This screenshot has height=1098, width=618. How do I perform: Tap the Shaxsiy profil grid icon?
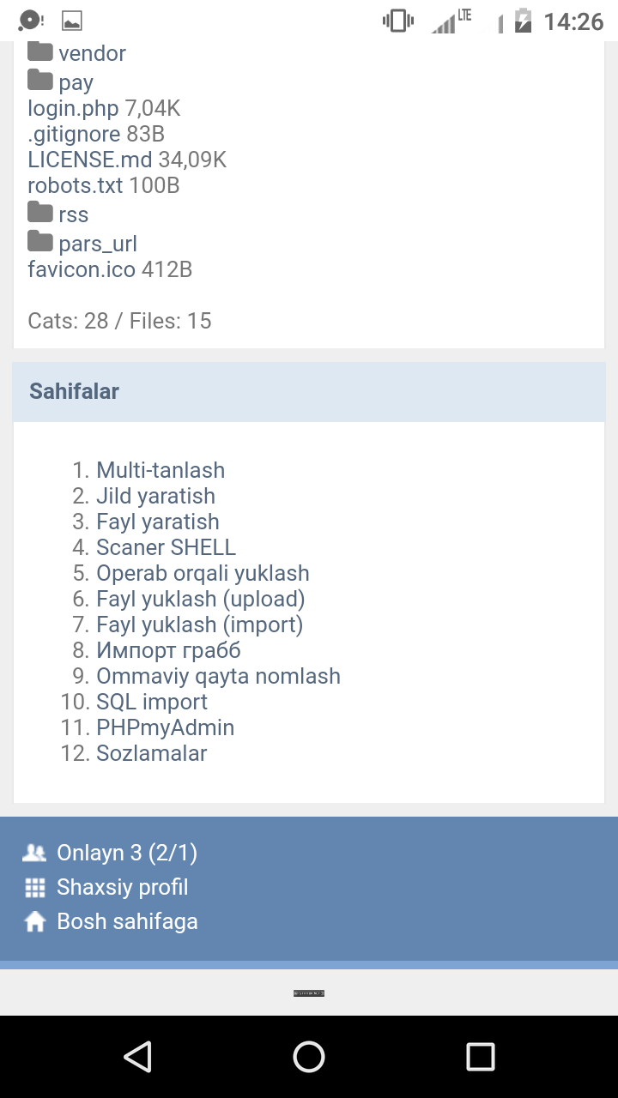point(35,887)
